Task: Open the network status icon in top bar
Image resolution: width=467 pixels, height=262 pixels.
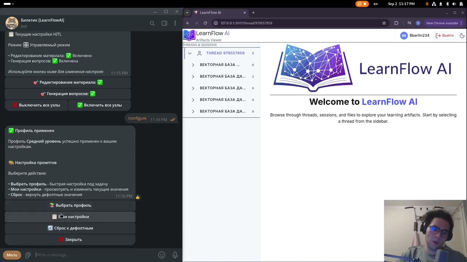Action: pos(434,4)
